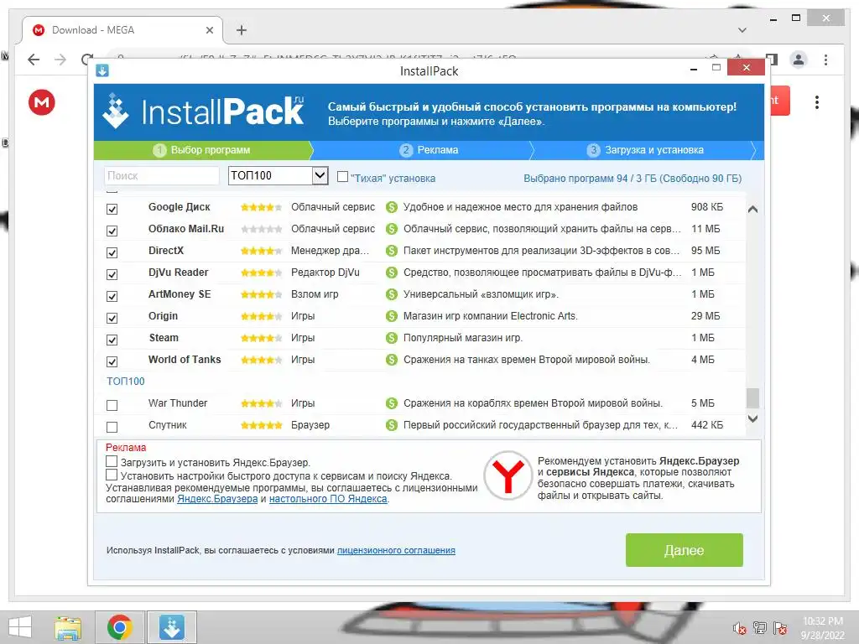Viewport: 859px width, 644px height.
Task: Click the green info icon beside War Thunder
Action: coord(391,403)
